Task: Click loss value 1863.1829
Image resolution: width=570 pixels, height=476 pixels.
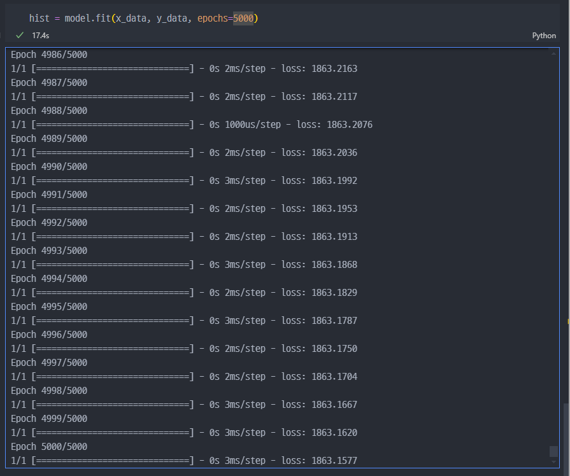Action: (334, 293)
